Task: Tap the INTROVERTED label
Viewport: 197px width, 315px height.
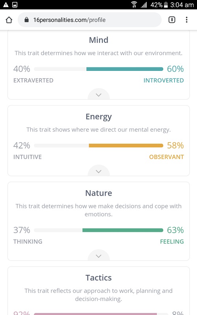Action: (x=164, y=80)
